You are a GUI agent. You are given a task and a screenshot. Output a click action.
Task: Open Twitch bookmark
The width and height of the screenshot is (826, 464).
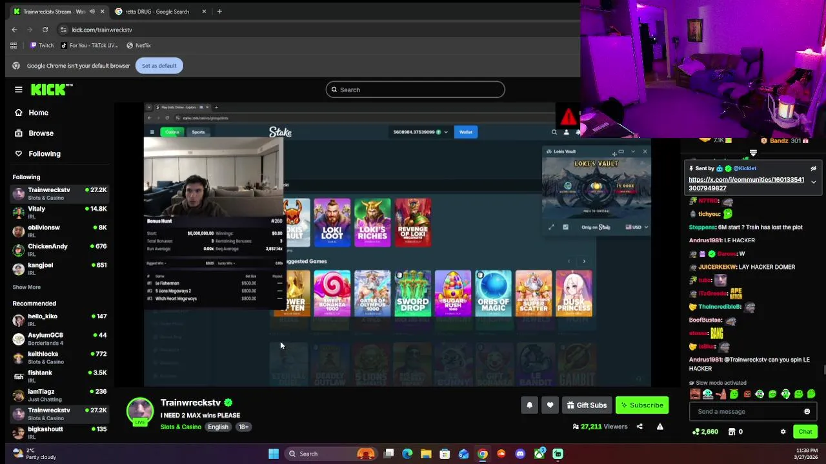[41, 46]
